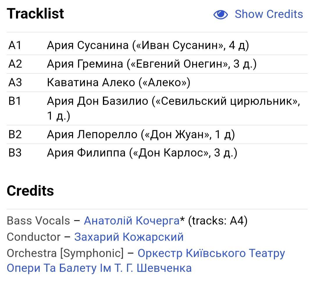
Task: Click the Bass Vocals role label
Action: coord(38,221)
